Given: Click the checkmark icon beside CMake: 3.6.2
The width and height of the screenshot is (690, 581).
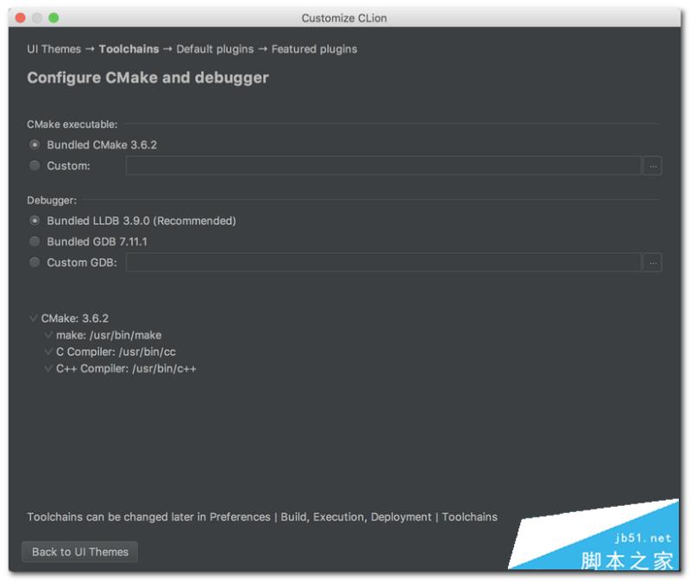Looking at the screenshot, I should click(x=33, y=317).
